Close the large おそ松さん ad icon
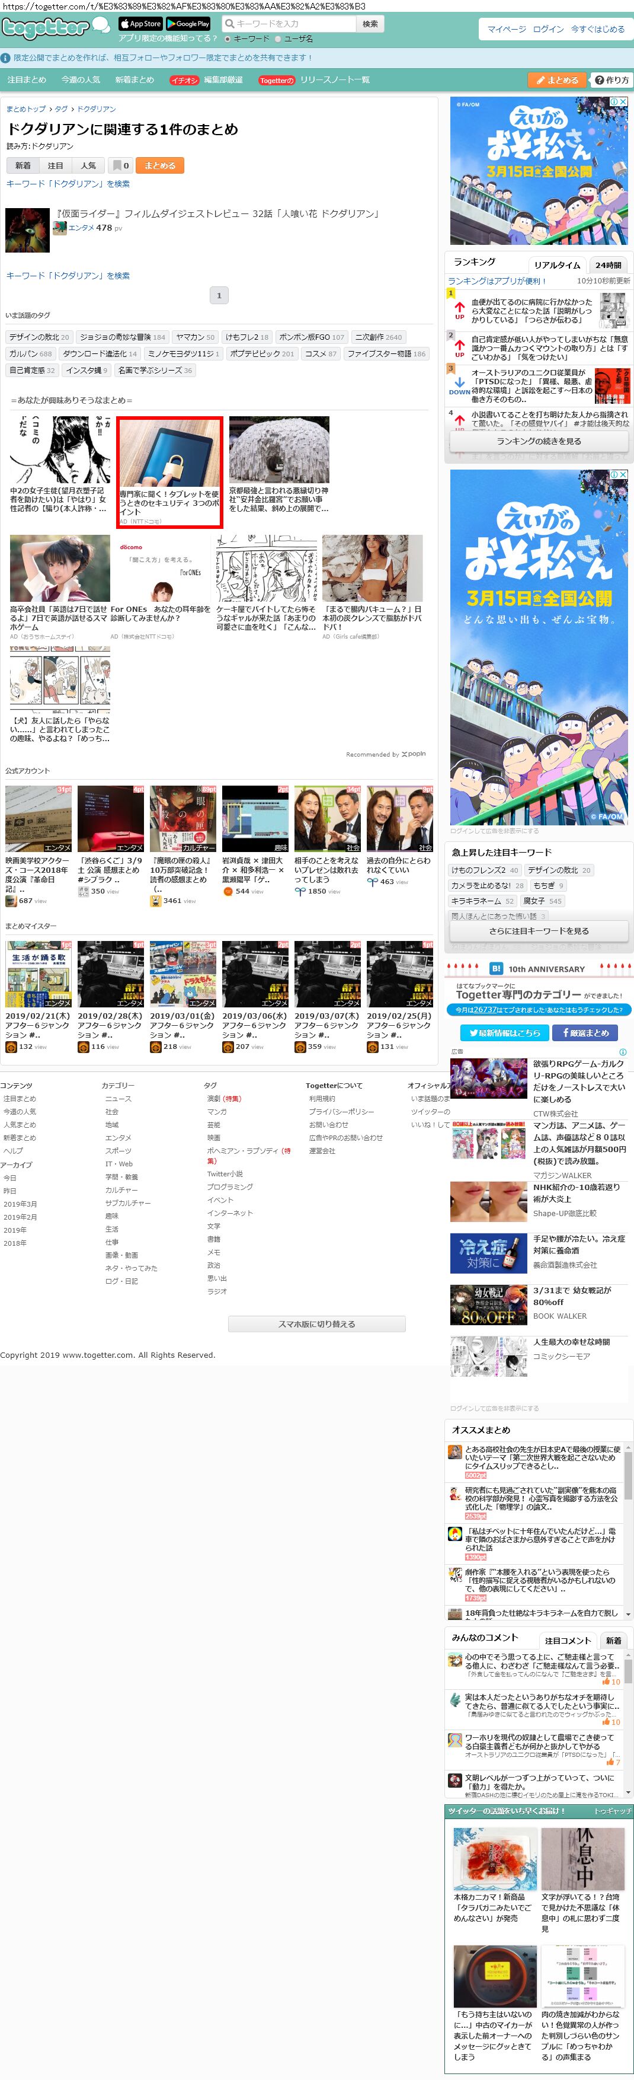 623,475
